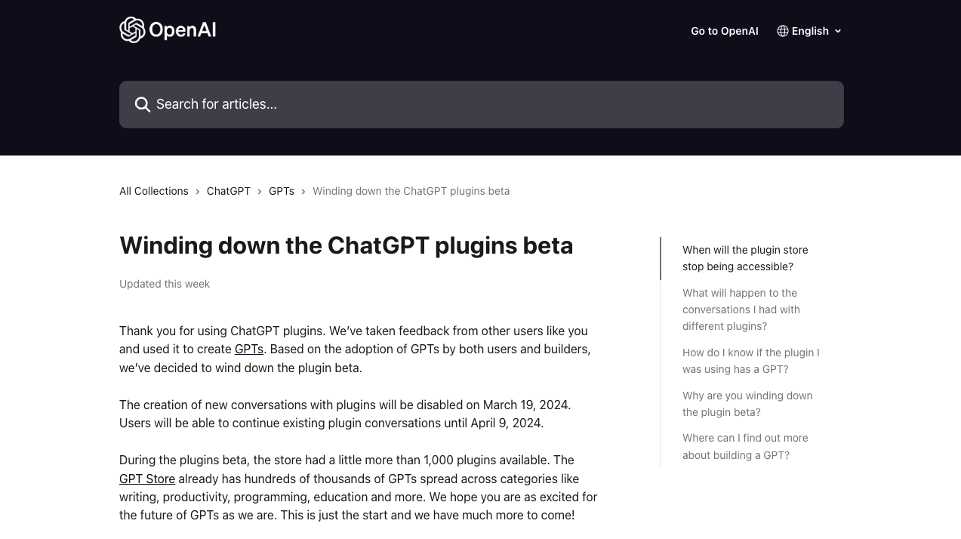Click the globe language icon
This screenshot has width=961, height=539.
[782, 31]
